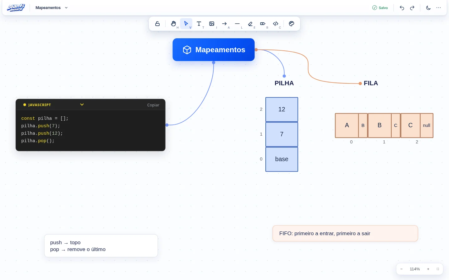Select the Rectangle shape tool
The image size is (449, 280).
(x=263, y=24)
